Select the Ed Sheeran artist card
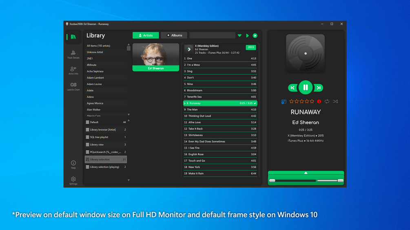The width and height of the screenshot is (410, 230). [x=155, y=57]
